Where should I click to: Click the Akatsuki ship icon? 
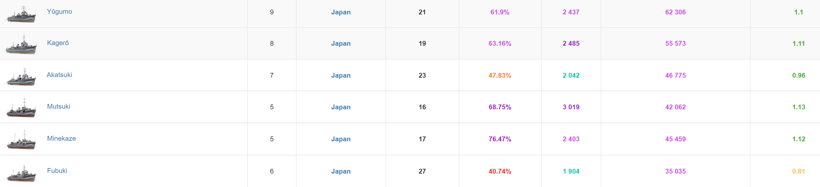(21, 77)
